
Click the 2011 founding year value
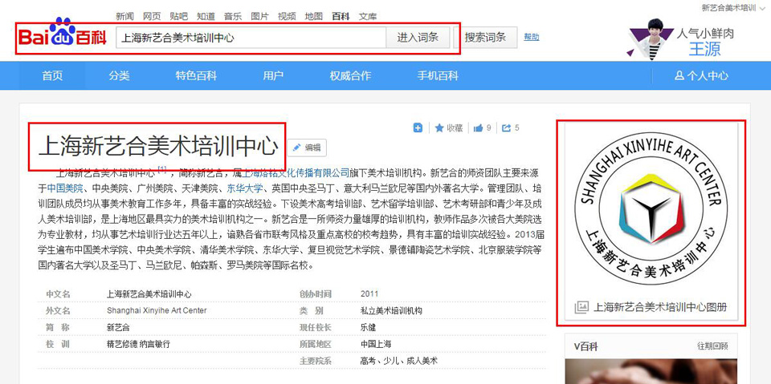coord(369,293)
